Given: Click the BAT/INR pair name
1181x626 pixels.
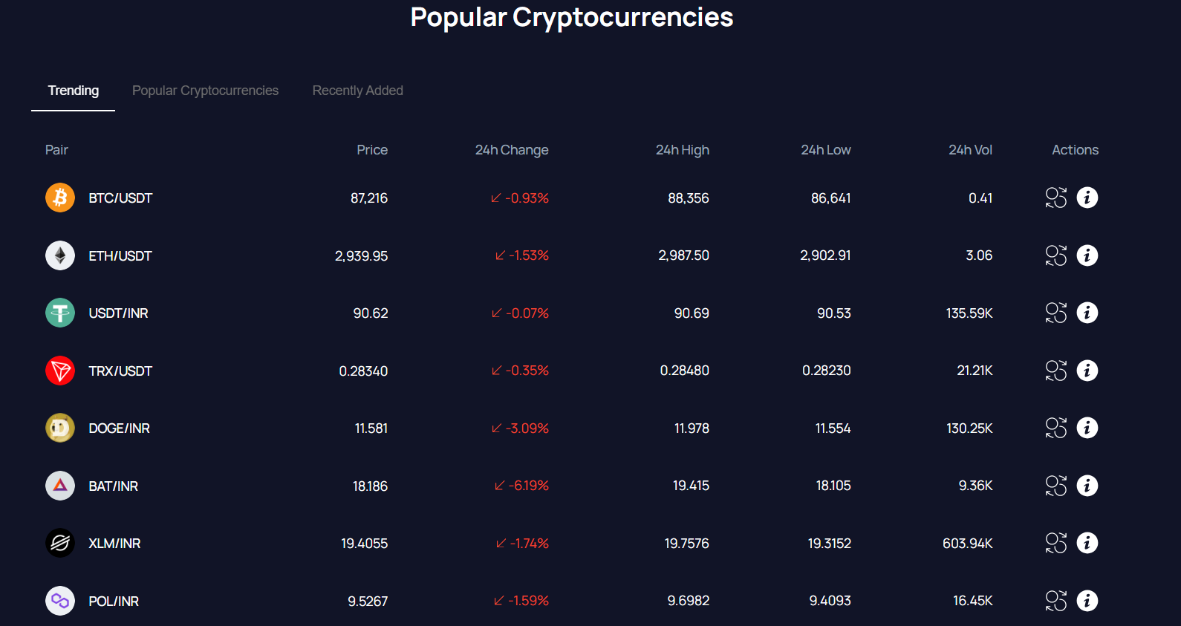Looking at the screenshot, I should (113, 486).
